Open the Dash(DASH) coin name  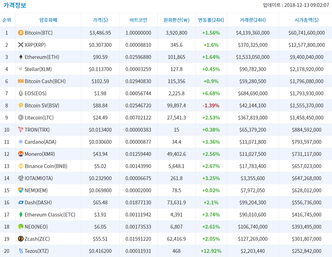click(x=38, y=202)
